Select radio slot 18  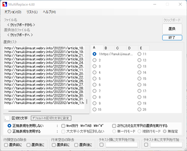pos(139,97)
